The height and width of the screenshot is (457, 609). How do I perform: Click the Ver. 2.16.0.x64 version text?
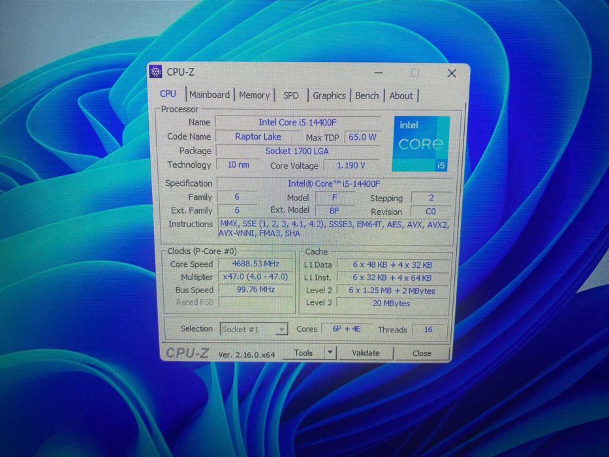click(x=247, y=355)
